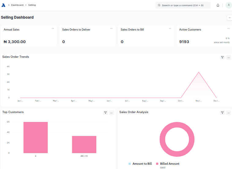
Task: Open Sales Orders to Deliver card menu
Action: point(111,28)
